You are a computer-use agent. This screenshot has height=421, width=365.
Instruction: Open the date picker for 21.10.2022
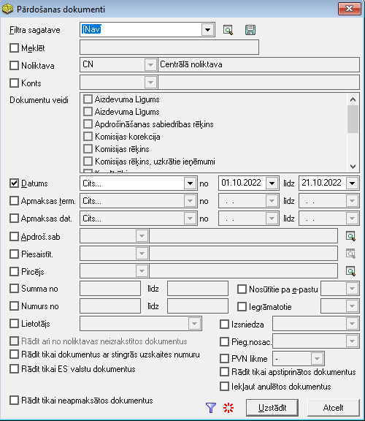point(352,183)
